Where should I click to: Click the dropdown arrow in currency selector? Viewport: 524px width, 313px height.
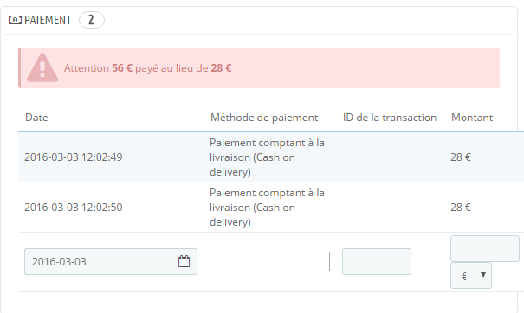483,275
